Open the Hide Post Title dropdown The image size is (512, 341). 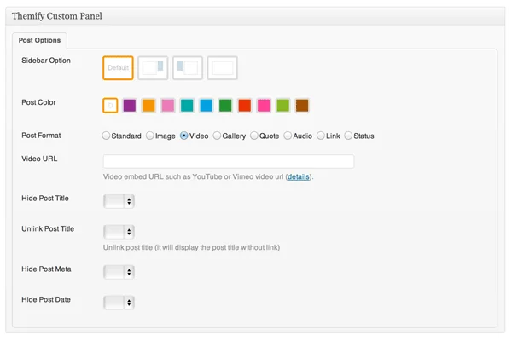coord(119,201)
